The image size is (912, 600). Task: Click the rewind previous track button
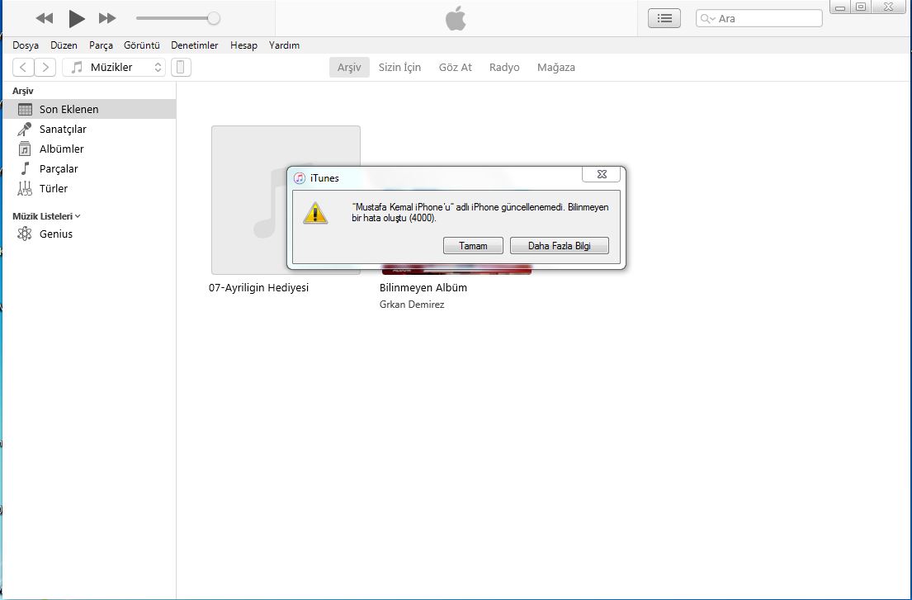click(x=45, y=19)
